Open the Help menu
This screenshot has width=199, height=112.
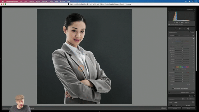pos(69,1)
